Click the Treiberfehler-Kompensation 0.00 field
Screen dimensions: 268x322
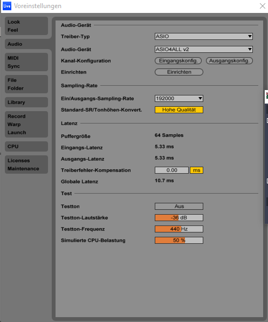[171, 170]
